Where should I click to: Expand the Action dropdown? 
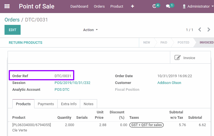[x=90, y=30]
